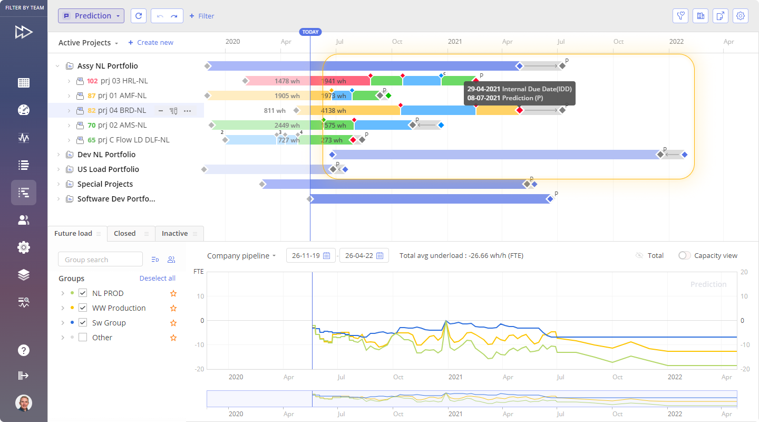Image resolution: width=759 pixels, height=422 pixels.
Task: Open the Company pipeline dropdown
Action: [241, 256]
